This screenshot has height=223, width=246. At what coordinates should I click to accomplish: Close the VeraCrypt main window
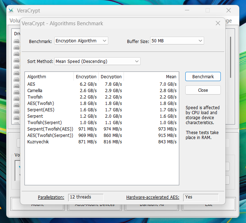229,10
